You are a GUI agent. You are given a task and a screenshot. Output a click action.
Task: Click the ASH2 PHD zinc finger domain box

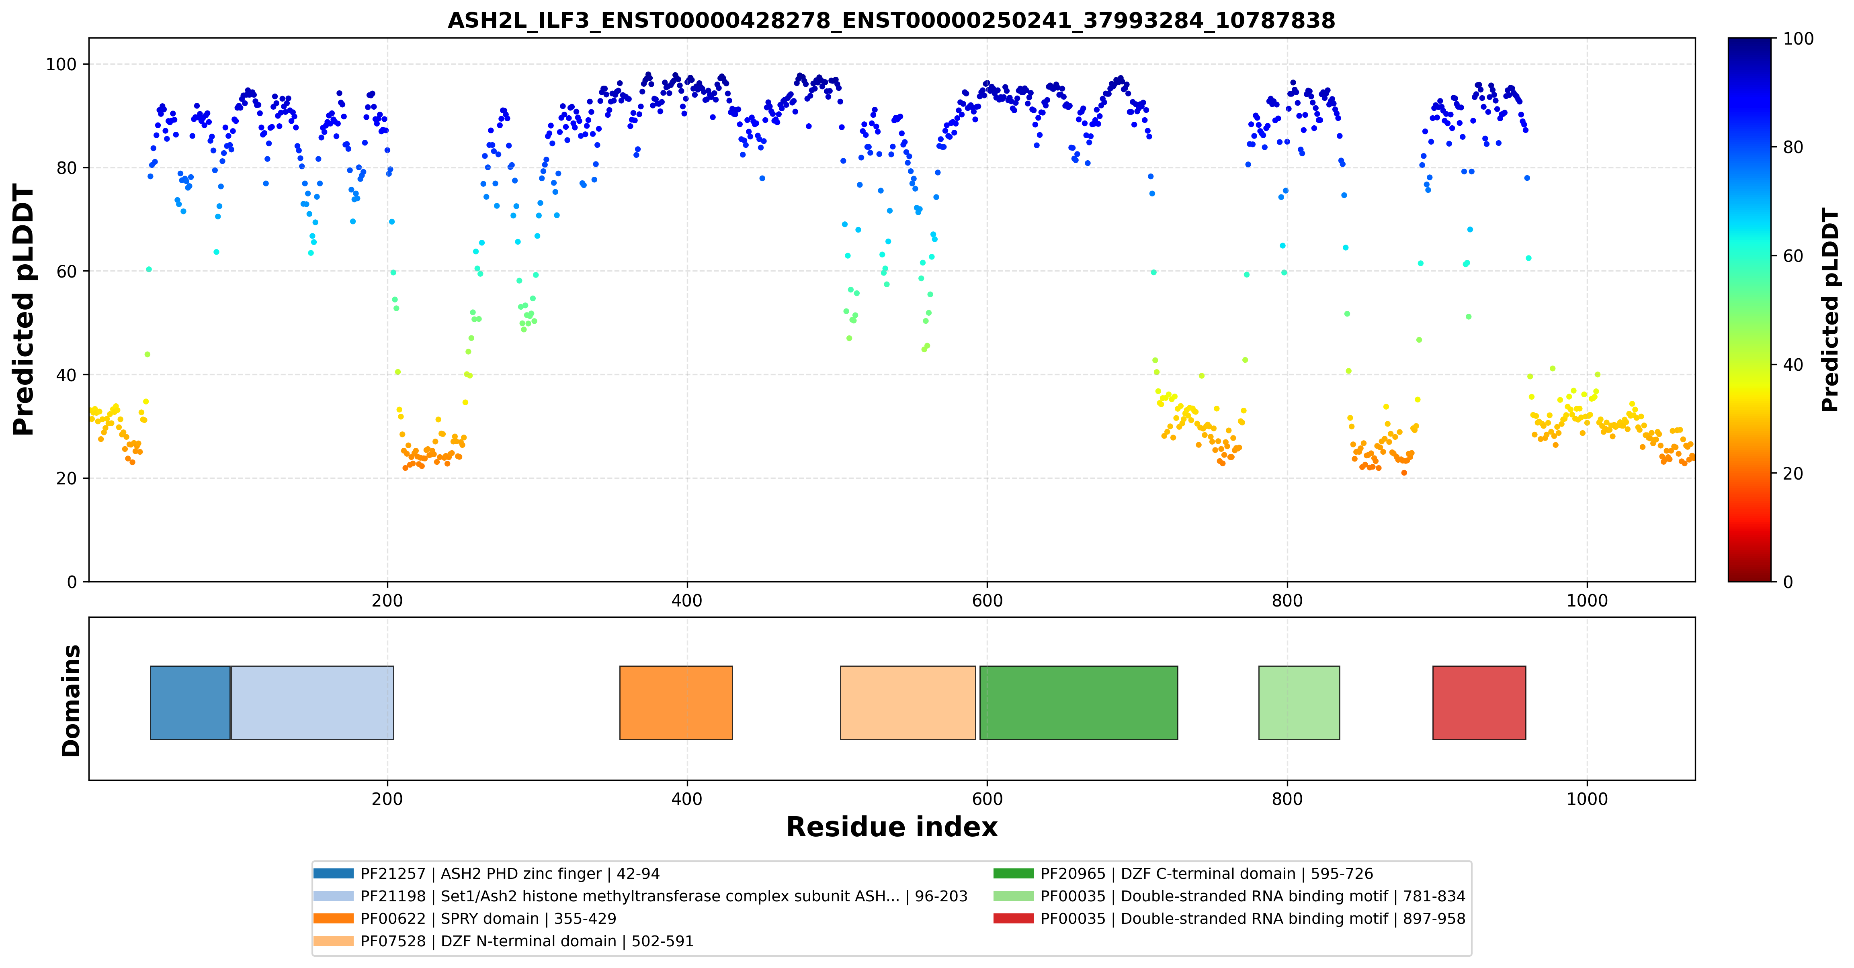(x=190, y=703)
